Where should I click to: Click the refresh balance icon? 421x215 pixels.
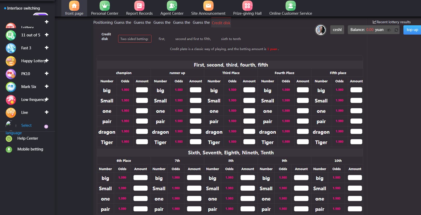tap(396, 30)
